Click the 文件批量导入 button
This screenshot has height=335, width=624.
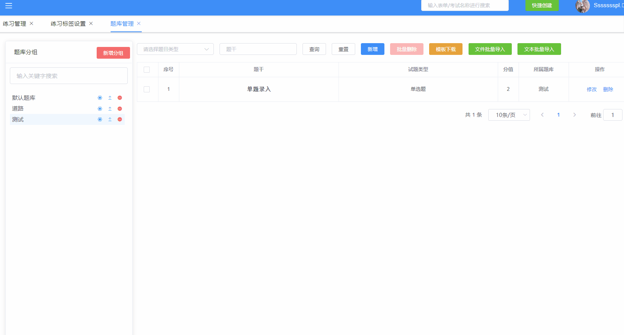(490, 49)
